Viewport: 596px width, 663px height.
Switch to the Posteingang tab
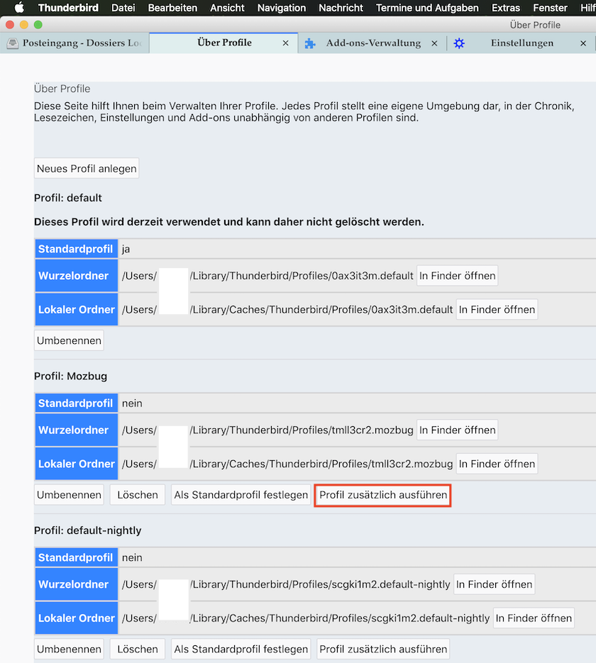82,43
